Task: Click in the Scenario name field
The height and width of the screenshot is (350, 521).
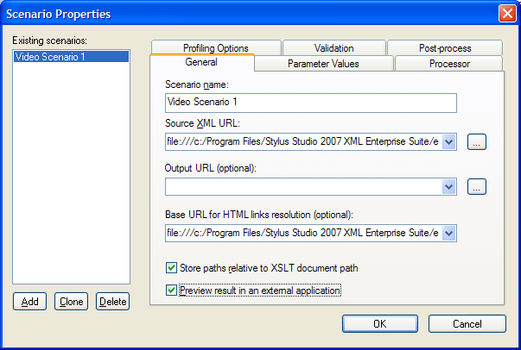Action: (311, 103)
